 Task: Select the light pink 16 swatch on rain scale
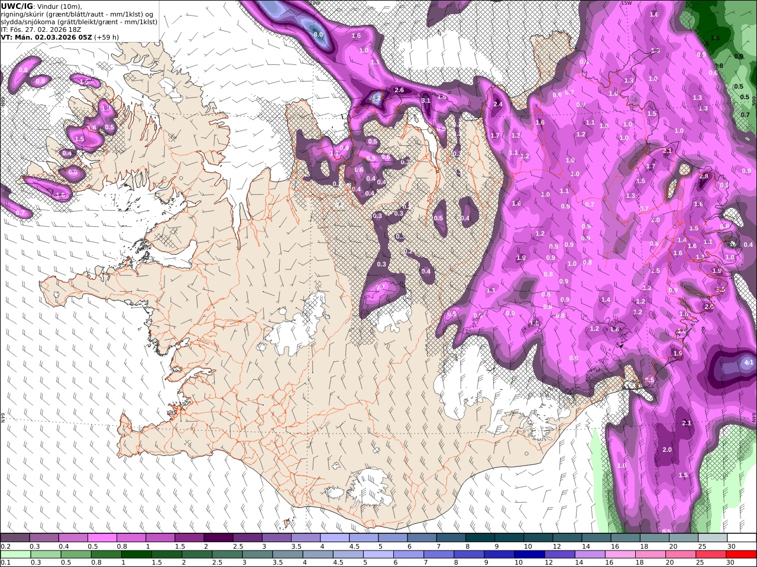(x=619, y=554)
